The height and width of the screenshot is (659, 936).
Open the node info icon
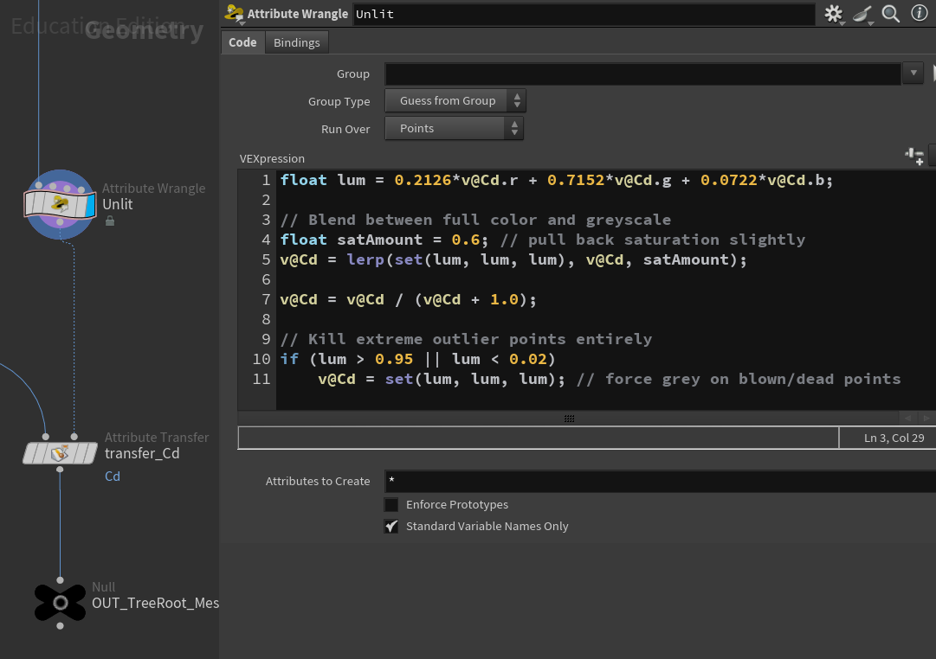(919, 14)
